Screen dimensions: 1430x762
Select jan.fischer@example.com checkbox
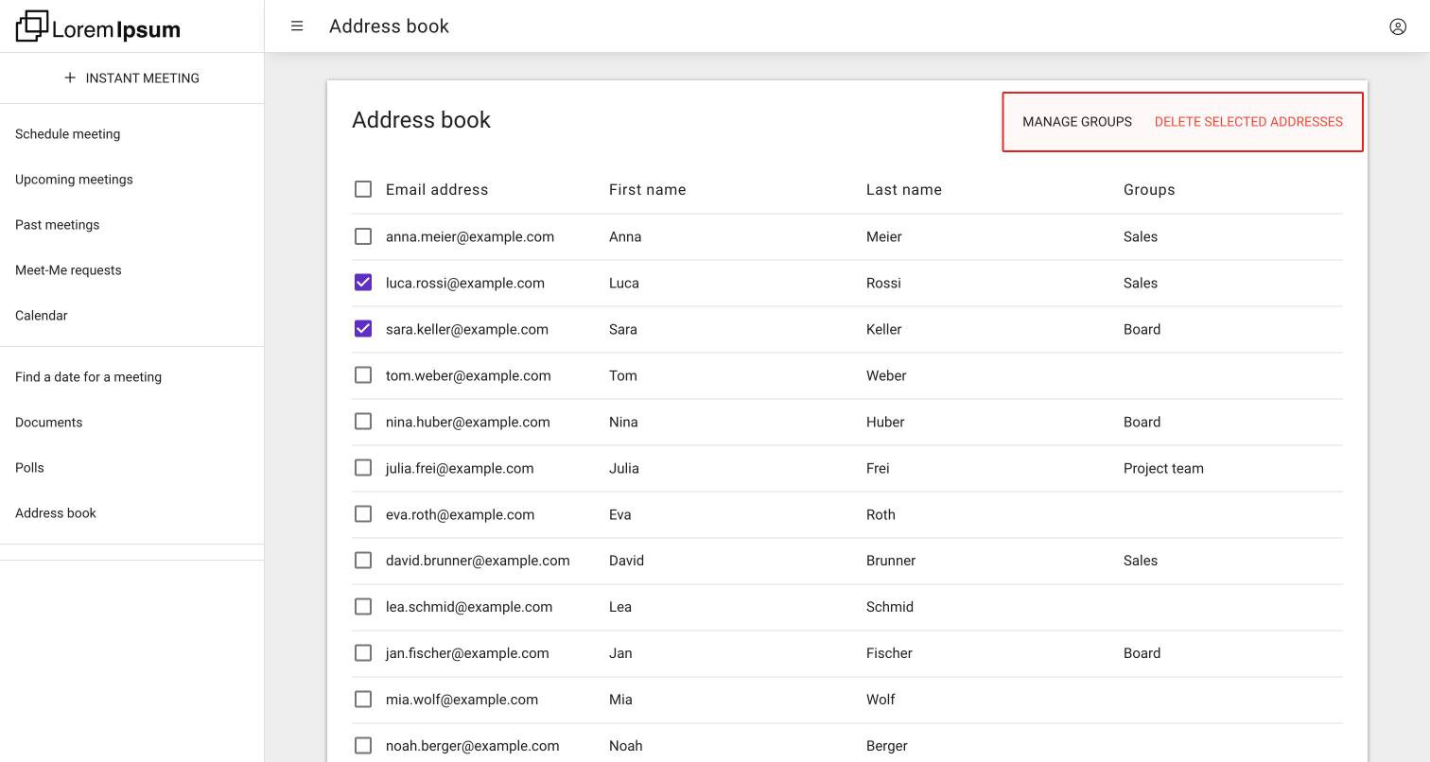(x=363, y=653)
